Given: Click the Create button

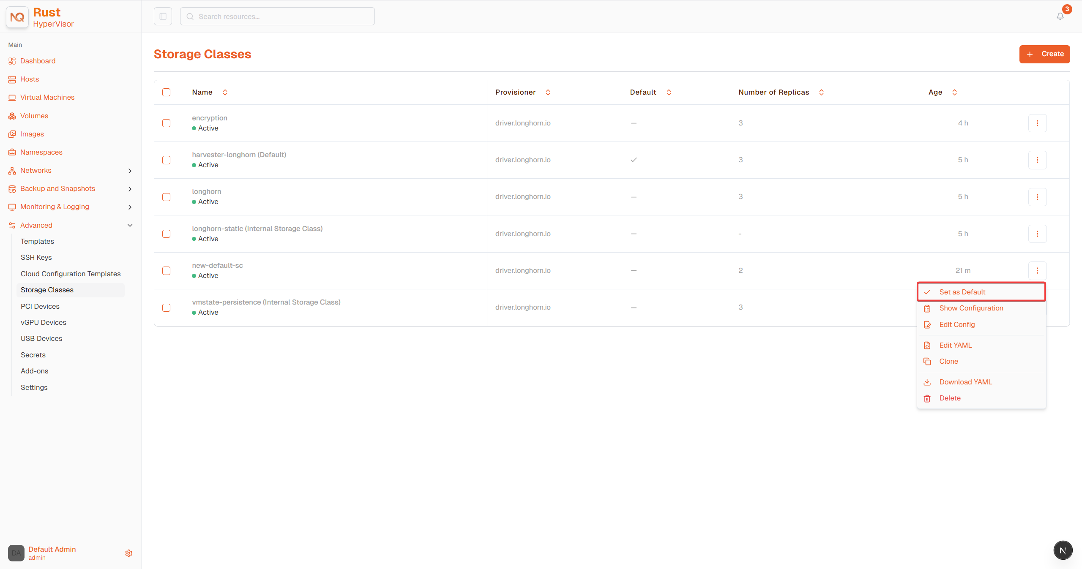Looking at the screenshot, I should point(1044,54).
